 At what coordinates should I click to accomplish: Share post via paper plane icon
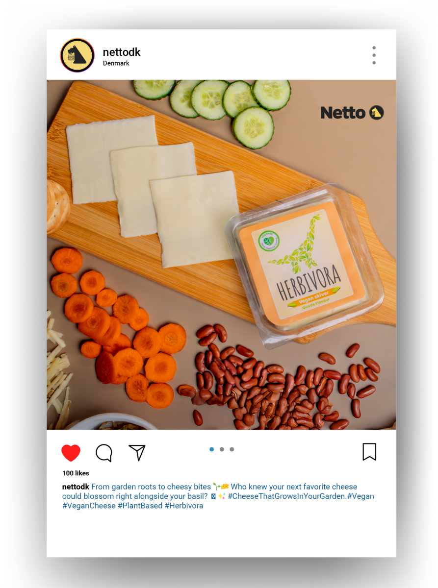(x=137, y=452)
